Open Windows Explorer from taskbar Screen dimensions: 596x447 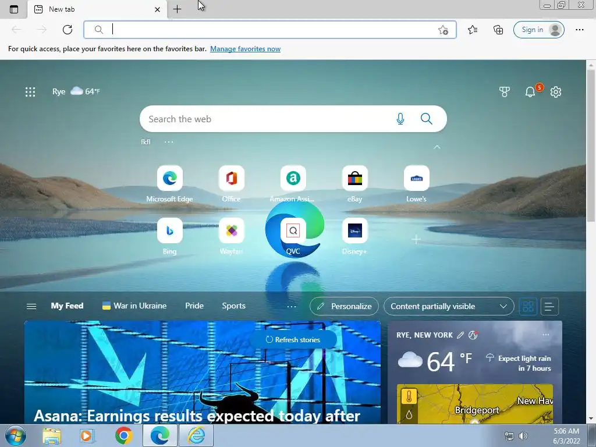pos(52,435)
